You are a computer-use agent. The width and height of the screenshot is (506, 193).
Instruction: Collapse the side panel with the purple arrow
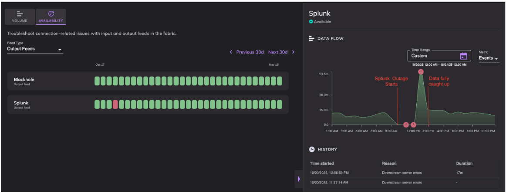click(298, 179)
